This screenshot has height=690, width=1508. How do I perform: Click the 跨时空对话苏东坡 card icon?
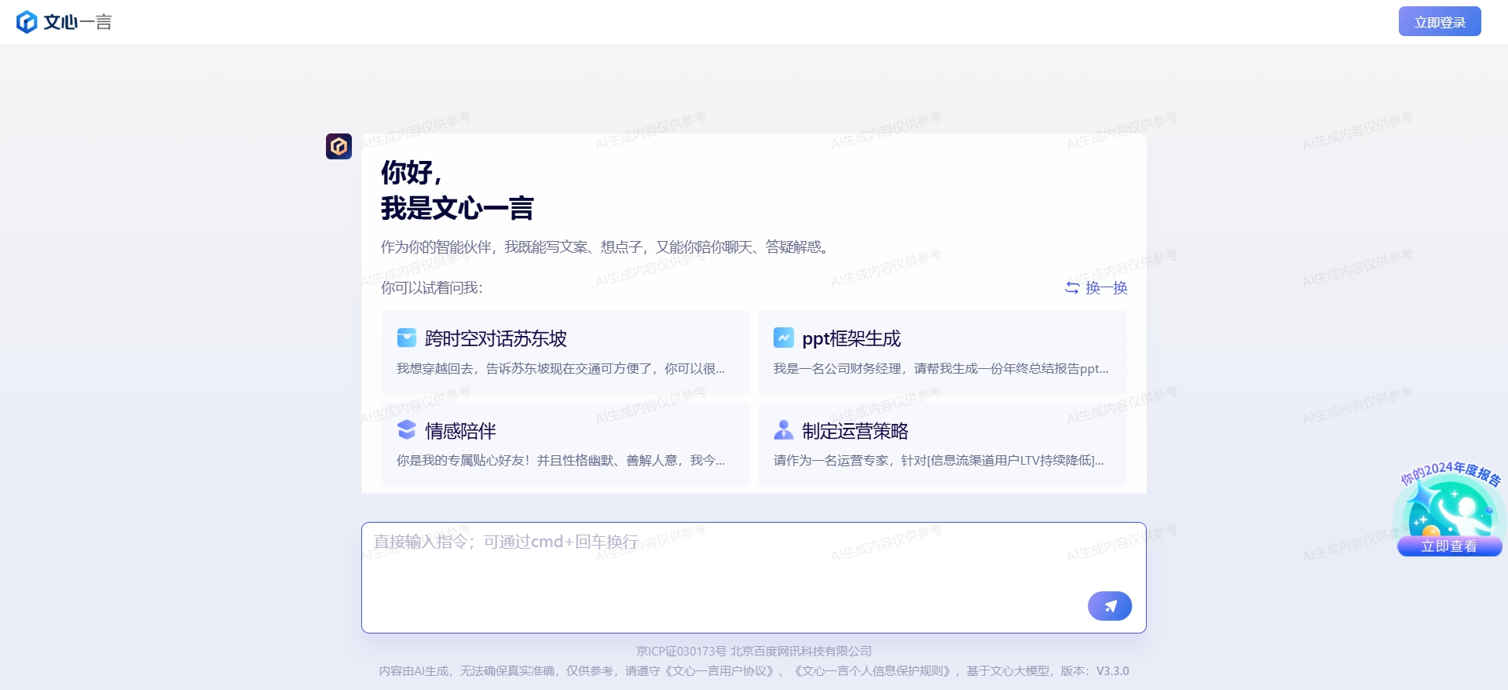click(406, 338)
